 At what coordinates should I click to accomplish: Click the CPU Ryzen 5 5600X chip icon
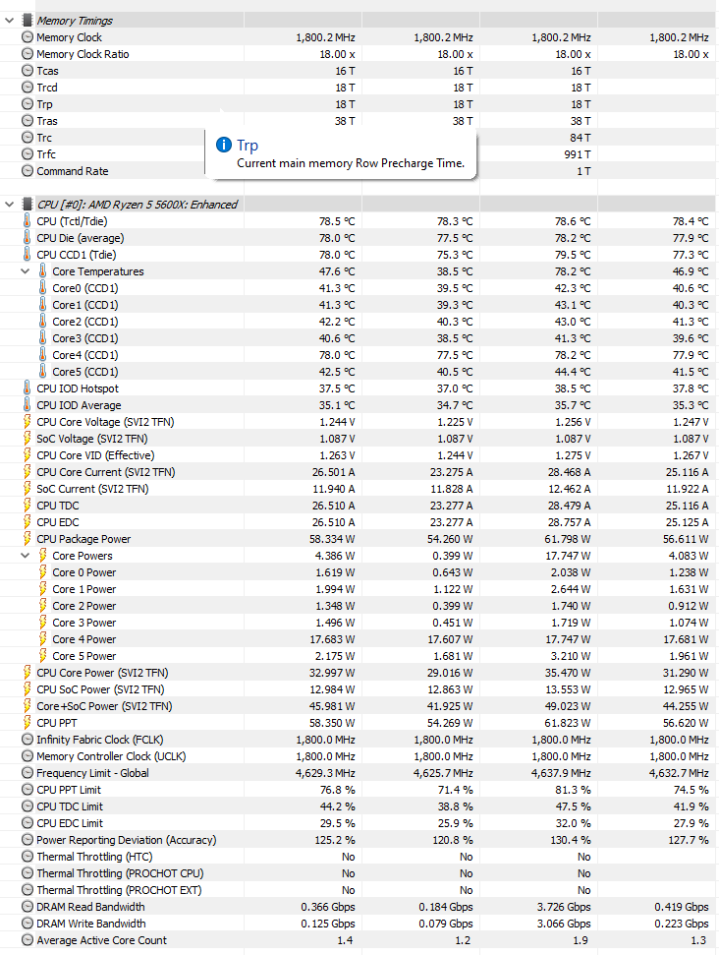click(x=28, y=204)
